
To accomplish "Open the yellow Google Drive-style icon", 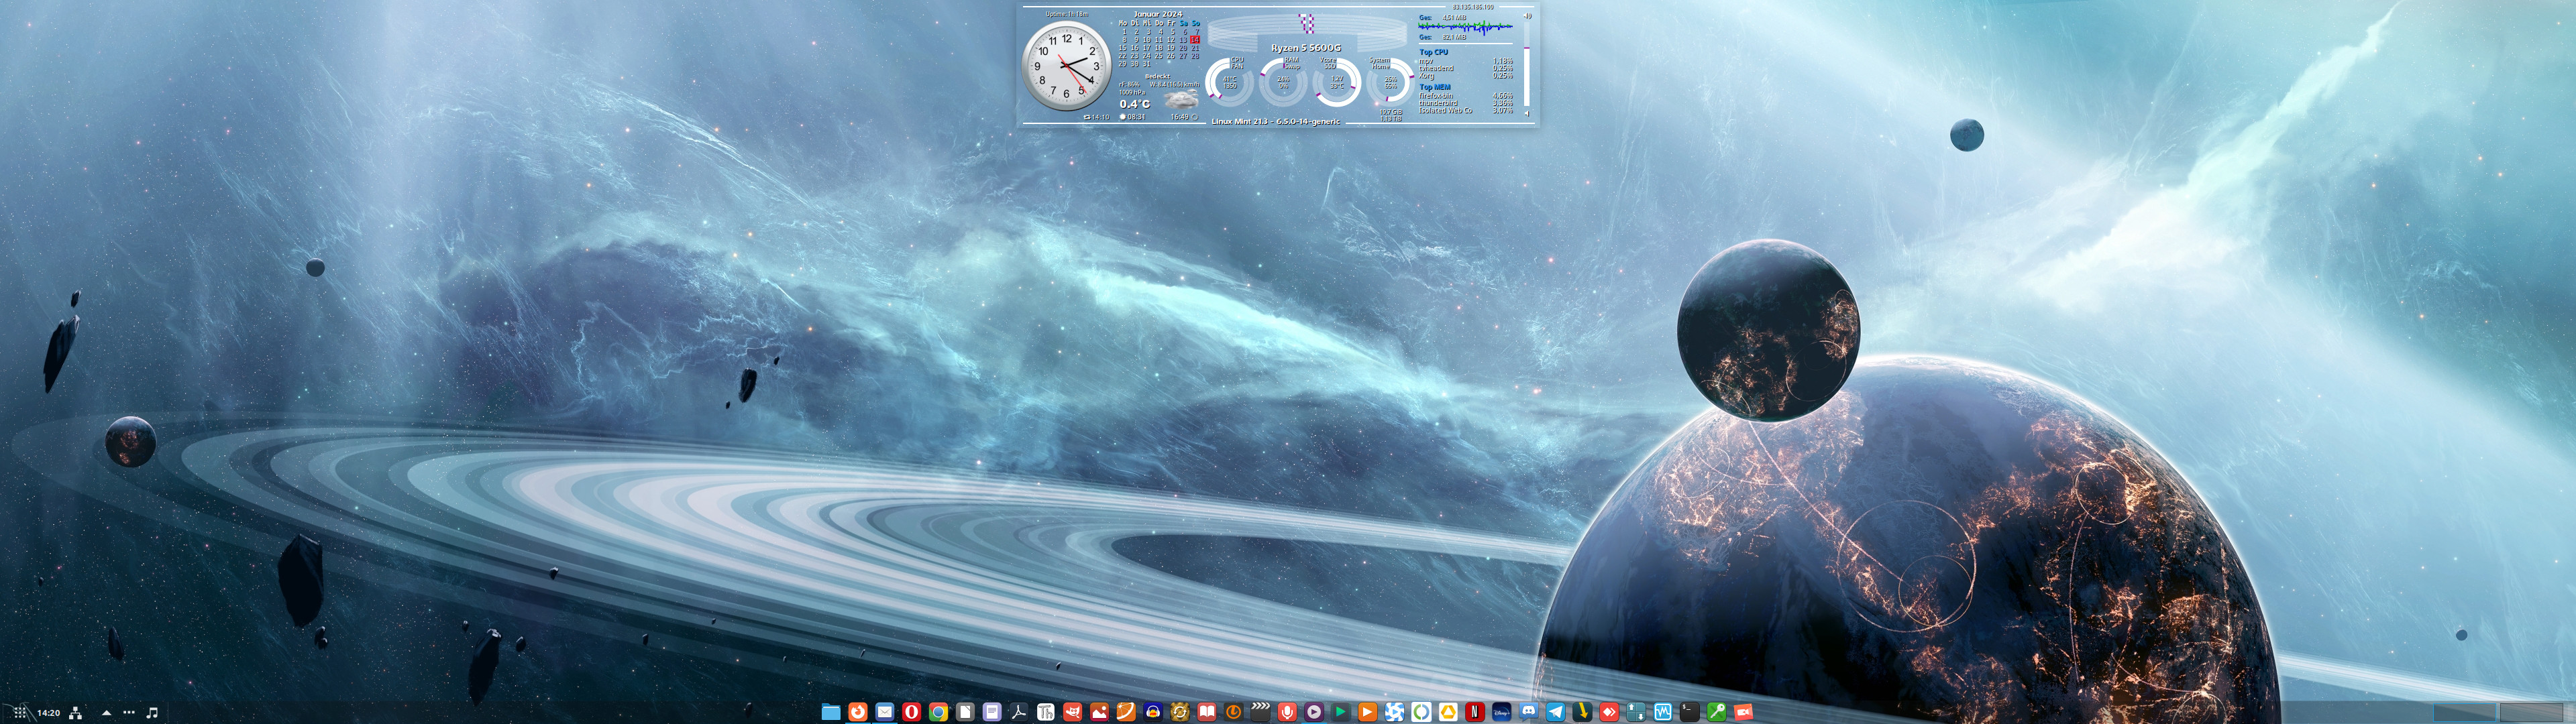I will [x=1448, y=712].
